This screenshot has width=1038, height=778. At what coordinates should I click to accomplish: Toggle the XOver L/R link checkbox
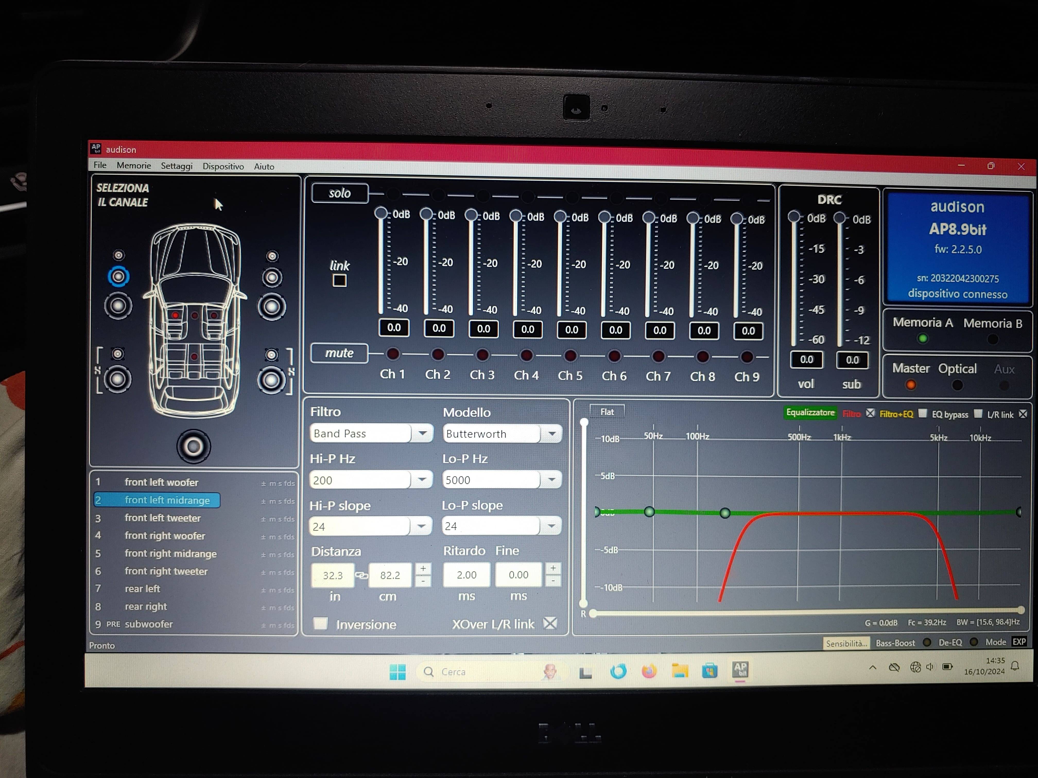[x=550, y=623]
